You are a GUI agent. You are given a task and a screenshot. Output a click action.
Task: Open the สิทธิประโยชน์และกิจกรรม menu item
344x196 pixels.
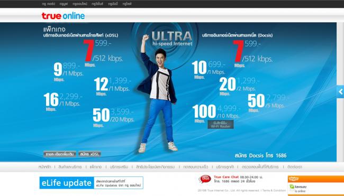[x=155, y=167]
